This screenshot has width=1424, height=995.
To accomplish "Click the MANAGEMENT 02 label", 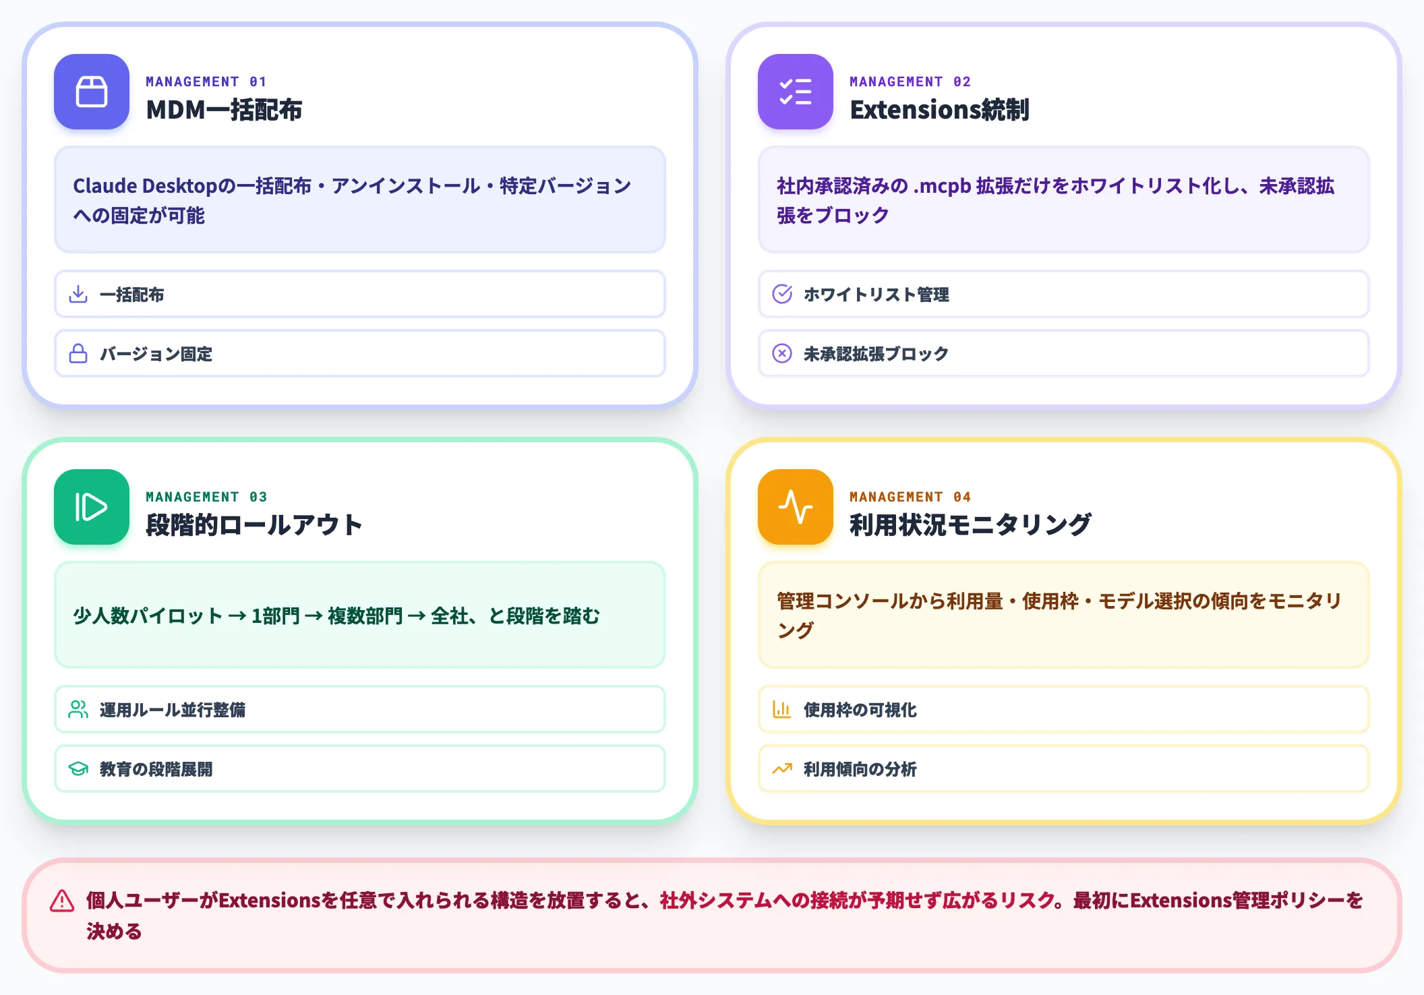I will 910,82.
